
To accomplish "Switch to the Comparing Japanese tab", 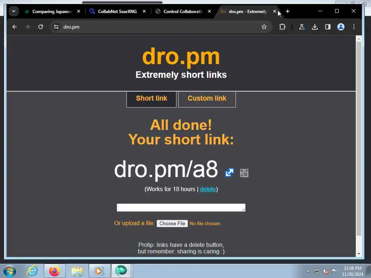I will point(52,11).
